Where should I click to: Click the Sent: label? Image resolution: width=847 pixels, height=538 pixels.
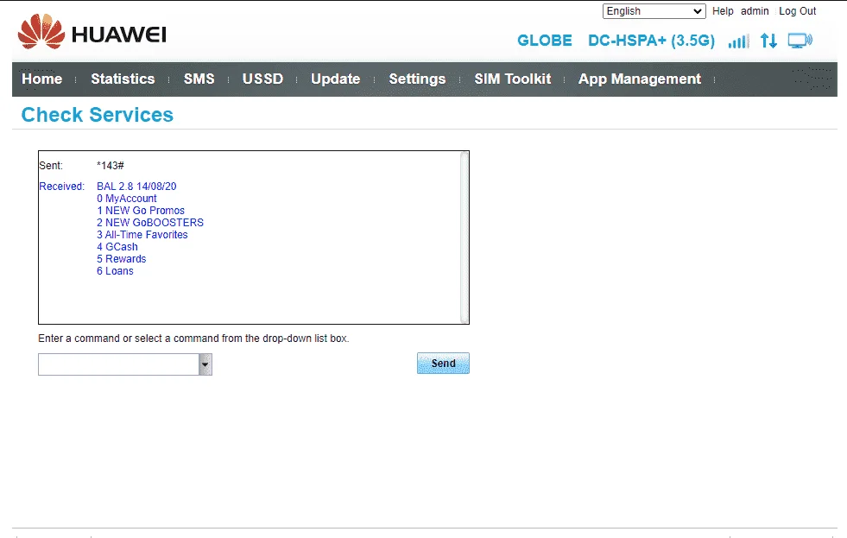coord(51,165)
